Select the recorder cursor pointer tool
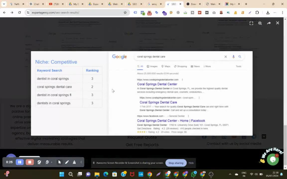 (x=59, y=162)
